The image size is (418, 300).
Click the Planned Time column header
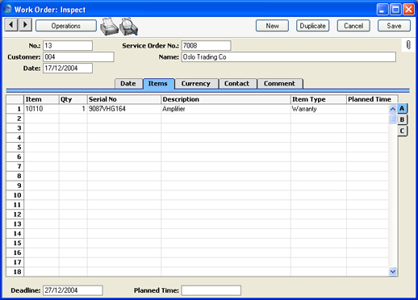(372, 99)
